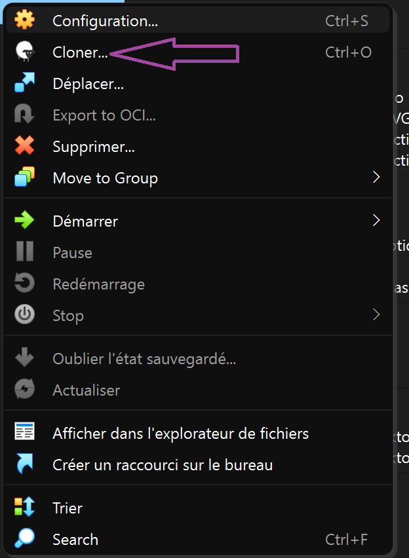Click the blue Déplacer arrow icon
This screenshot has height=558, width=409.
coord(24,83)
